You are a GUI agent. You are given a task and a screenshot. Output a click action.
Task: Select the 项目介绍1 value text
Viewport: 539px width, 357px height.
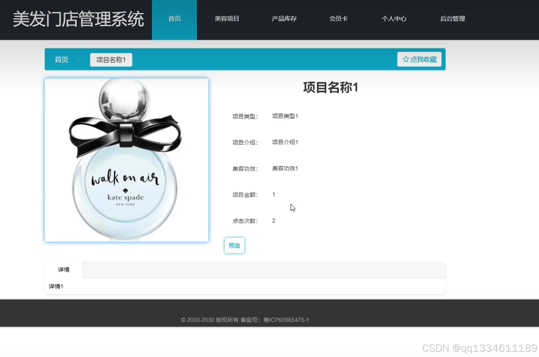285,142
